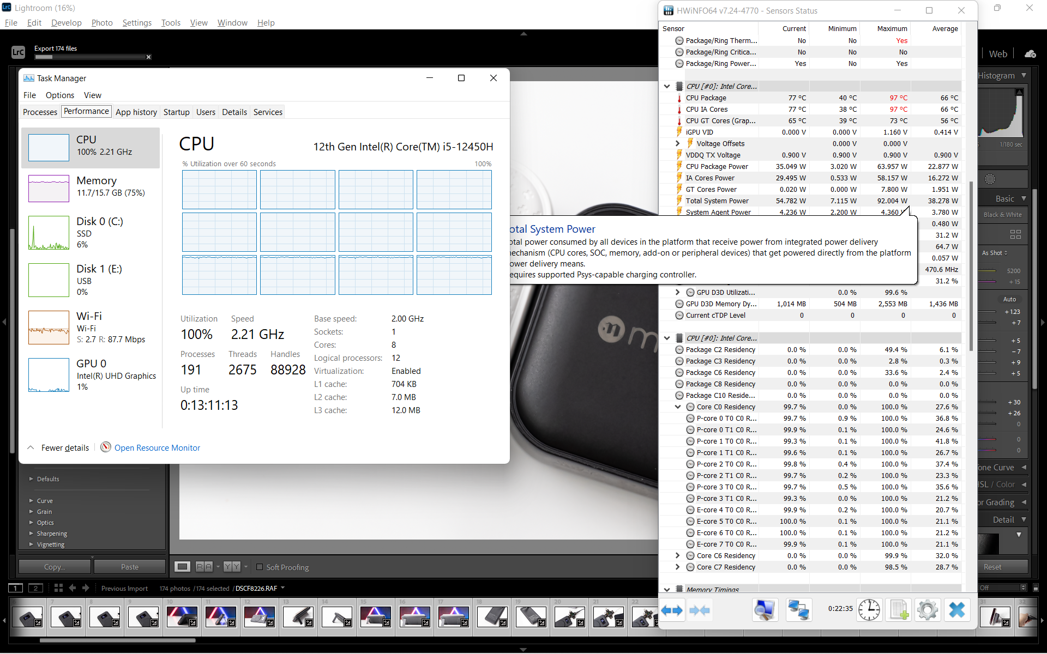The image size is (1047, 654).
Task: Click the Paste settings button
Action: pyautogui.click(x=130, y=567)
